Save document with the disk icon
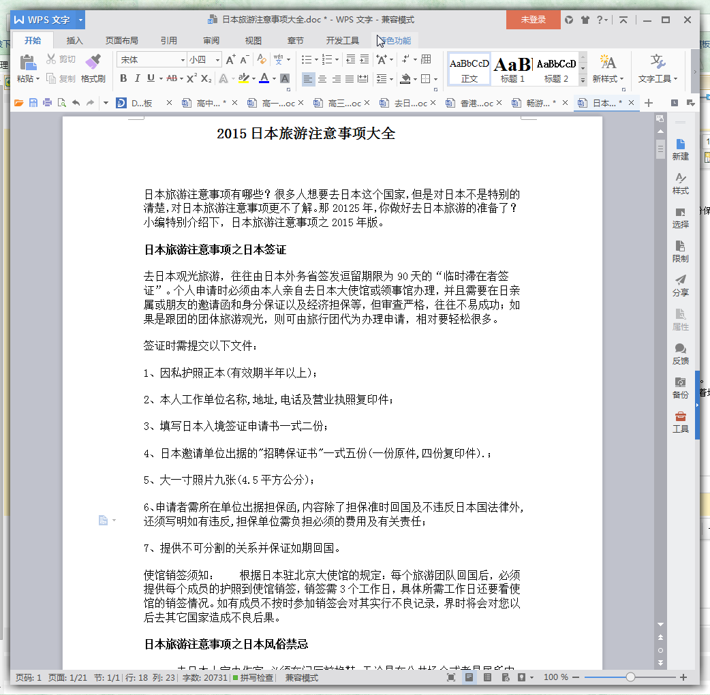The image size is (710, 695). click(33, 103)
